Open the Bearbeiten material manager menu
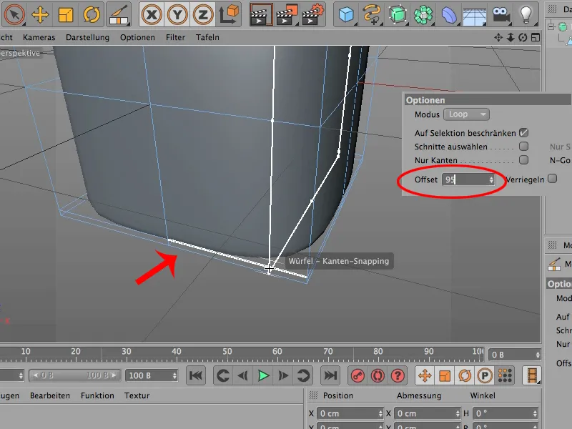This screenshot has height=429, width=572. click(x=50, y=395)
